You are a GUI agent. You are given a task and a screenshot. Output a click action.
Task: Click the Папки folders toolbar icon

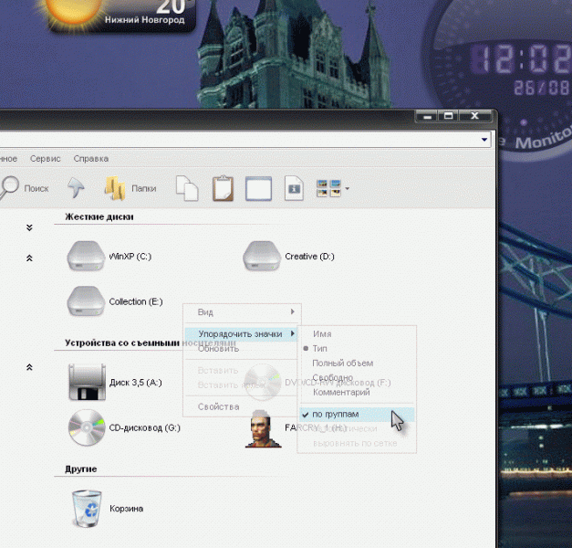[x=115, y=188]
